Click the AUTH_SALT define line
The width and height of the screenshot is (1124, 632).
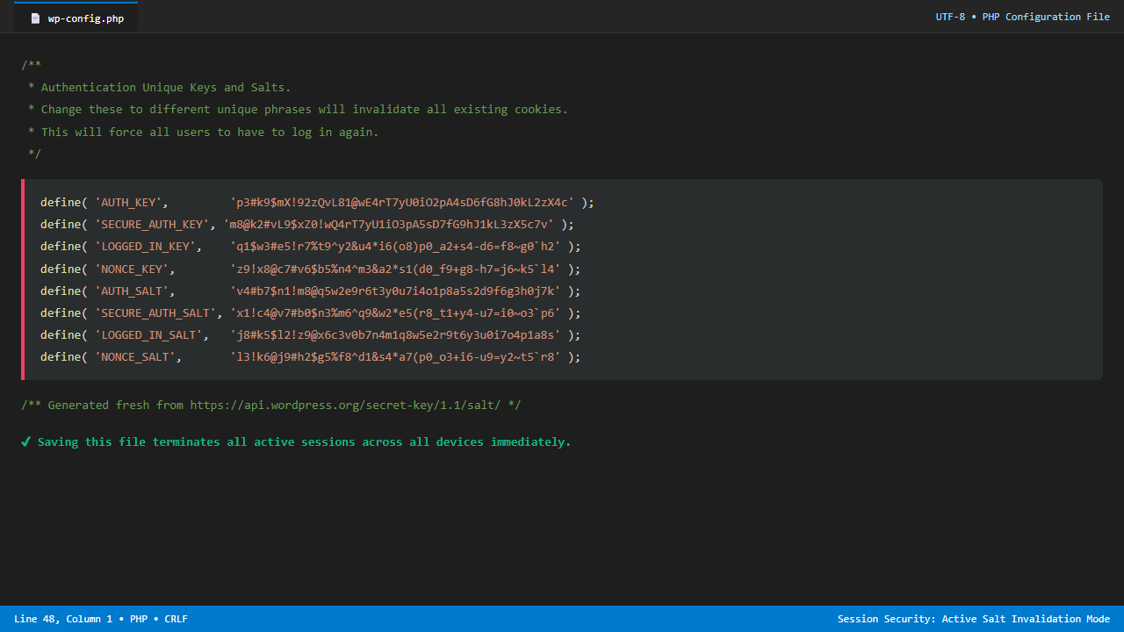[x=311, y=291]
